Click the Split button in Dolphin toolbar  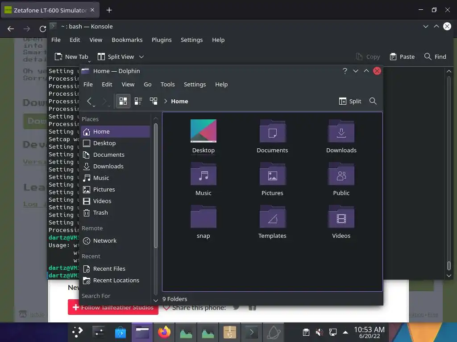(350, 101)
